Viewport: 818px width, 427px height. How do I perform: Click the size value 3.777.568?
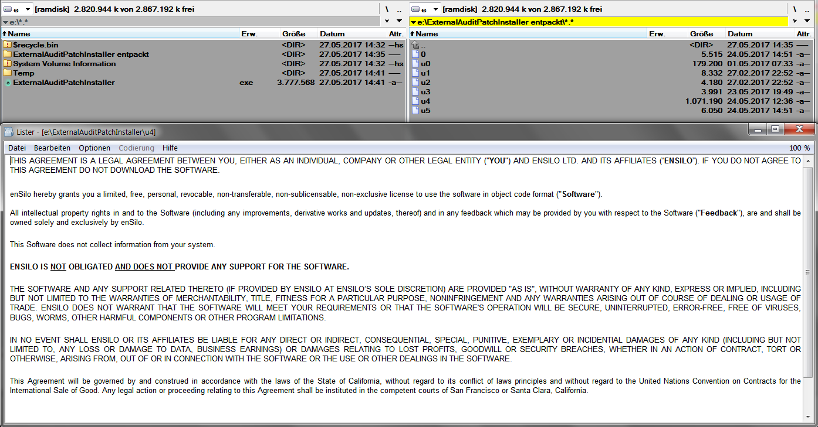tap(296, 83)
